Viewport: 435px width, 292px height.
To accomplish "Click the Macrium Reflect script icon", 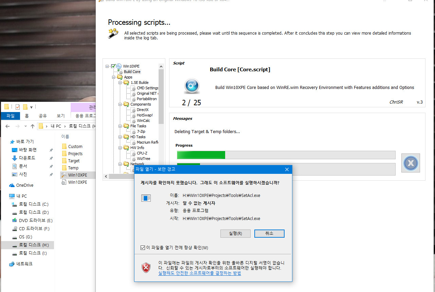I will 133,142.
